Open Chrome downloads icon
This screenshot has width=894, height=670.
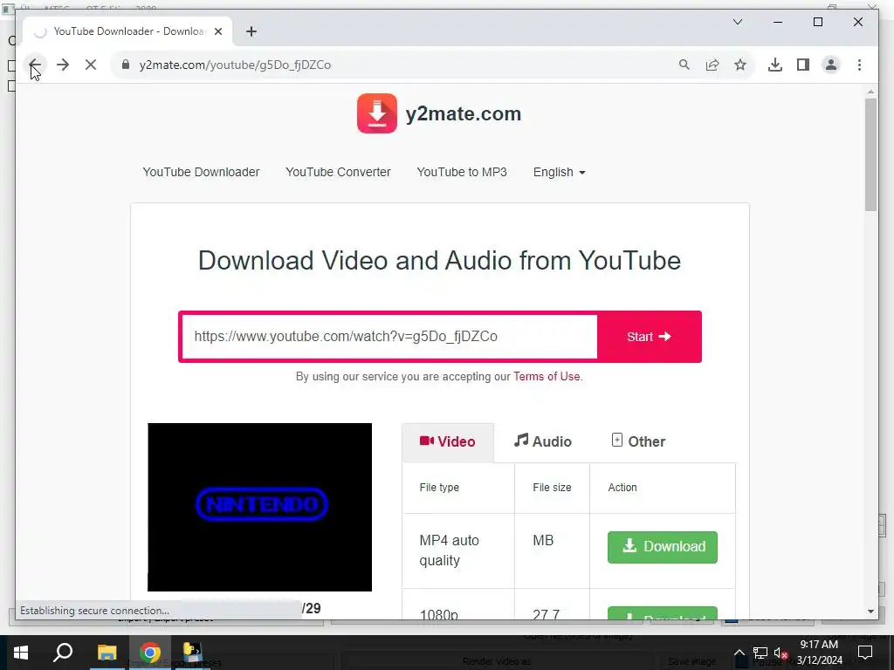click(775, 65)
